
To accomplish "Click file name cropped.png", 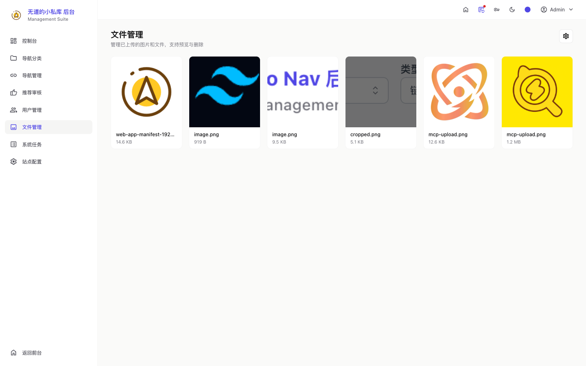I will pos(365,135).
